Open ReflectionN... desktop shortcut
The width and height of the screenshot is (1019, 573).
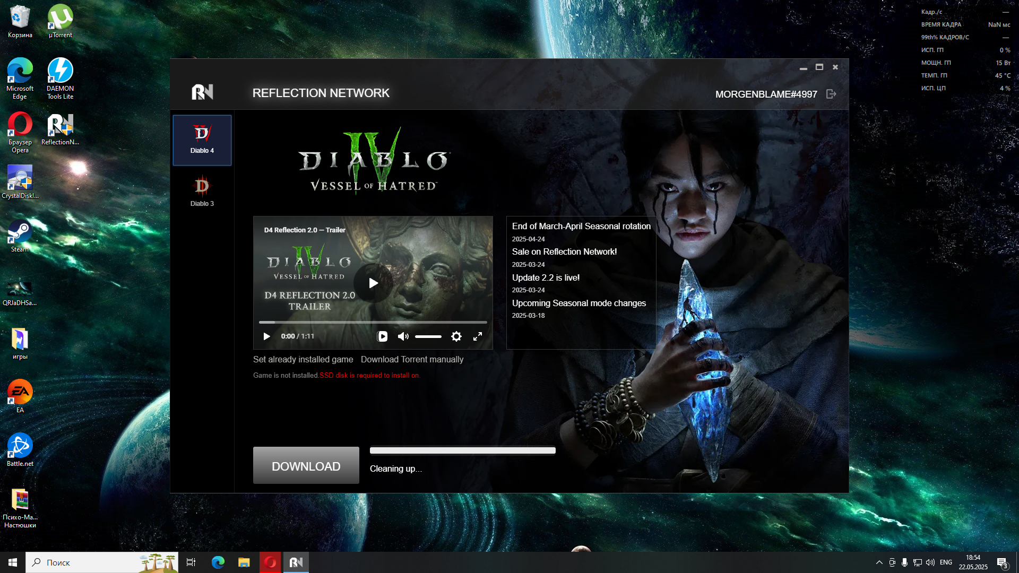click(x=61, y=129)
